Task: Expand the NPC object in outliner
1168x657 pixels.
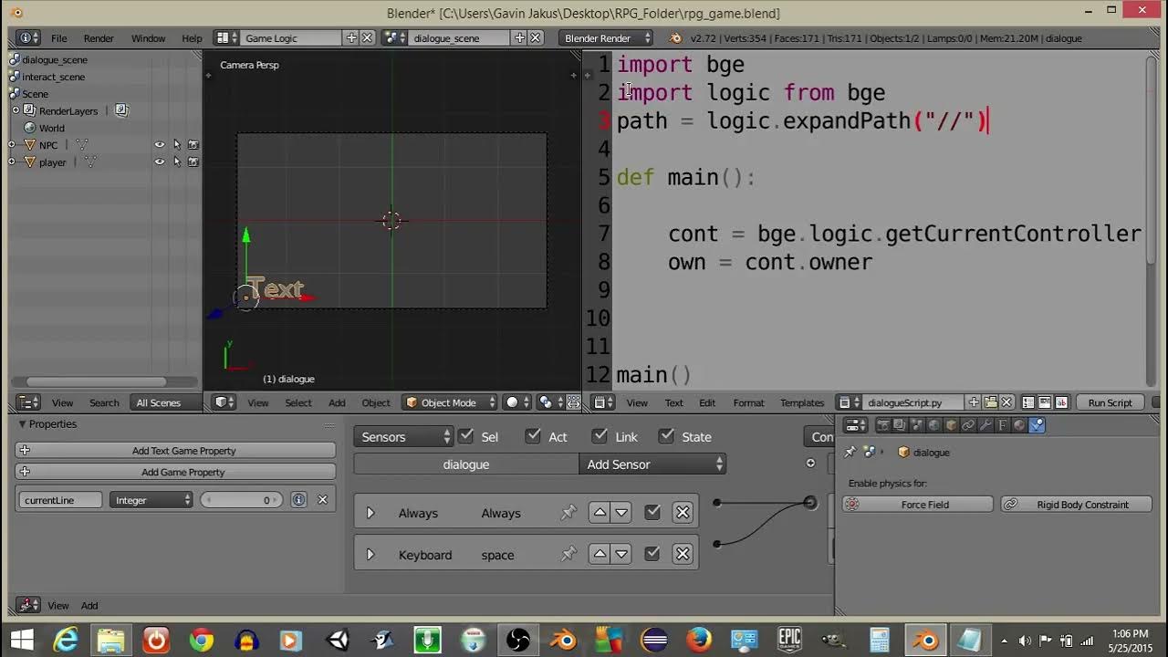Action: coord(12,145)
